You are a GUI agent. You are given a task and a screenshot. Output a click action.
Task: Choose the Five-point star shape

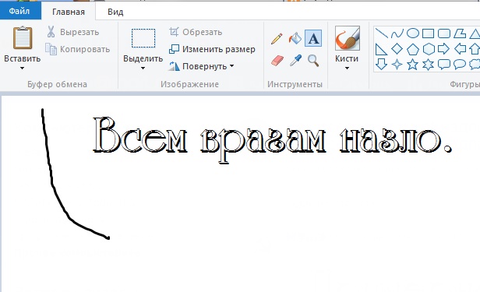click(413, 64)
